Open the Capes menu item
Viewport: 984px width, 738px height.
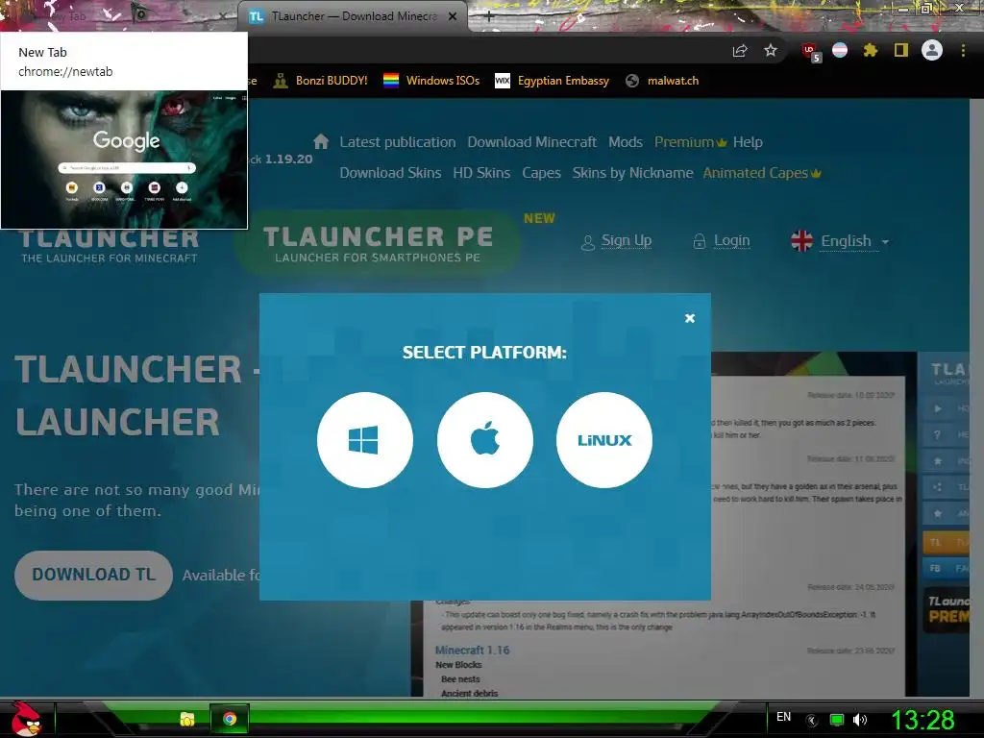click(541, 173)
